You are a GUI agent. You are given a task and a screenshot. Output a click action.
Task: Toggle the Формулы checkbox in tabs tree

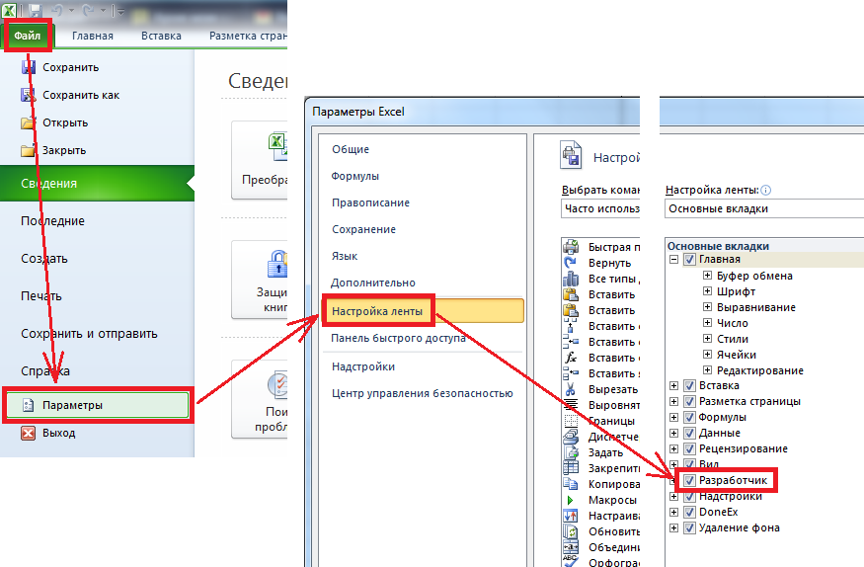point(689,418)
